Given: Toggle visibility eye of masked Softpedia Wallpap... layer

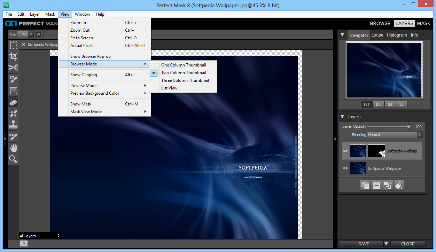Looking at the screenshot, I should 345,151.
